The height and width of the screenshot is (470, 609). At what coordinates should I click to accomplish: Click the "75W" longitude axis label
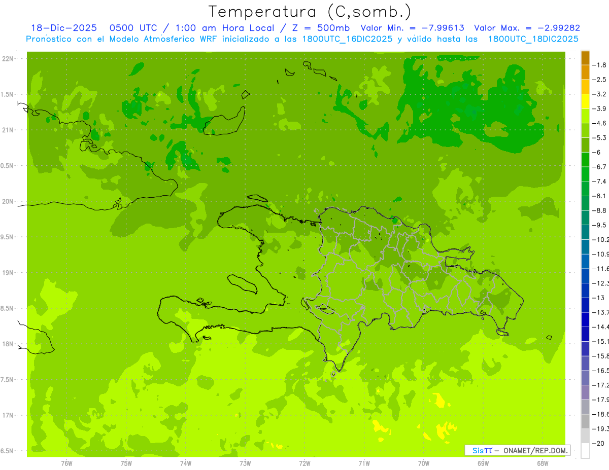[x=126, y=463]
